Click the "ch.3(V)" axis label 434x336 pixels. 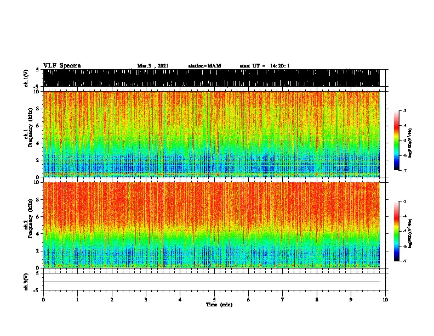click(26, 282)
